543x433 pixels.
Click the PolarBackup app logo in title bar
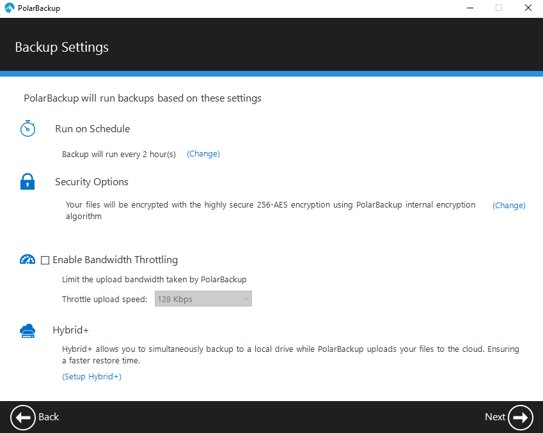point(10,8)
